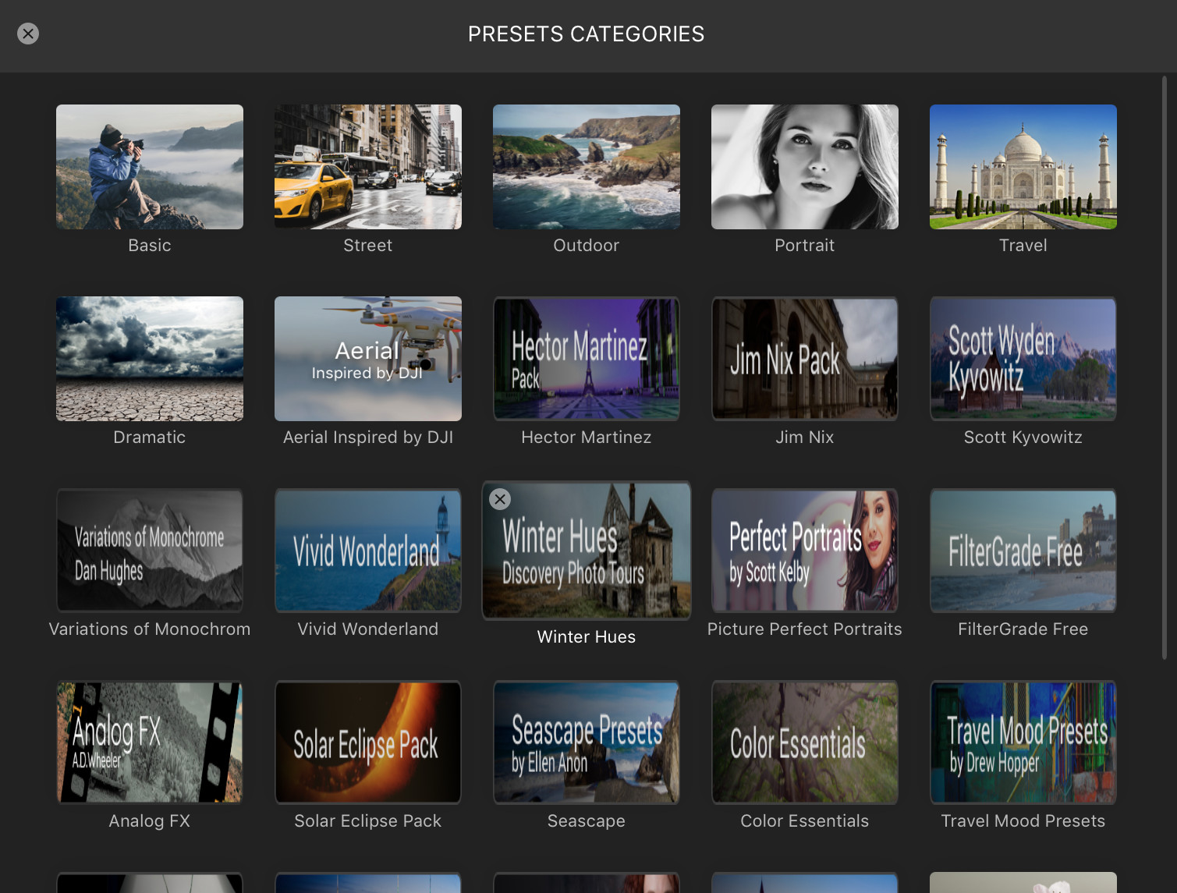The width and height of the screenshot is (1177, 893).
Task: Select the Color Essentials thumbnail
Action: 805,742
